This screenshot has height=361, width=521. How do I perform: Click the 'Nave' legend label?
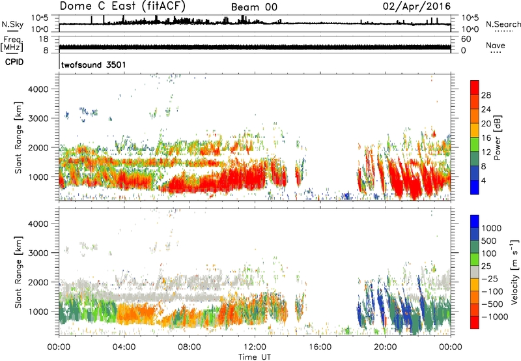coord(496,46)
